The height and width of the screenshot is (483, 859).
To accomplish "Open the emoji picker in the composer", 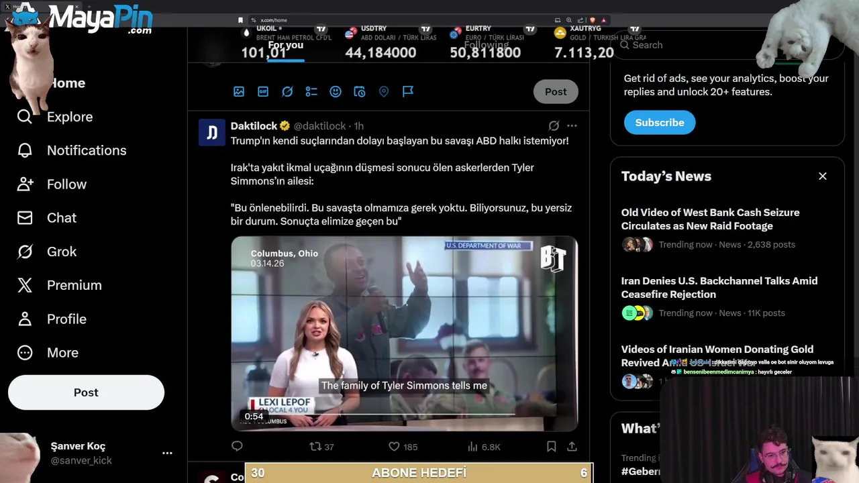I will pos(336,91).
